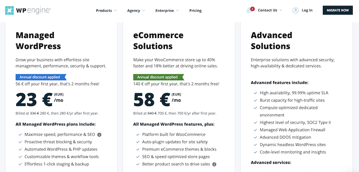
Task: Click the green Annual discount applied banner
Action: coord(159,77)
